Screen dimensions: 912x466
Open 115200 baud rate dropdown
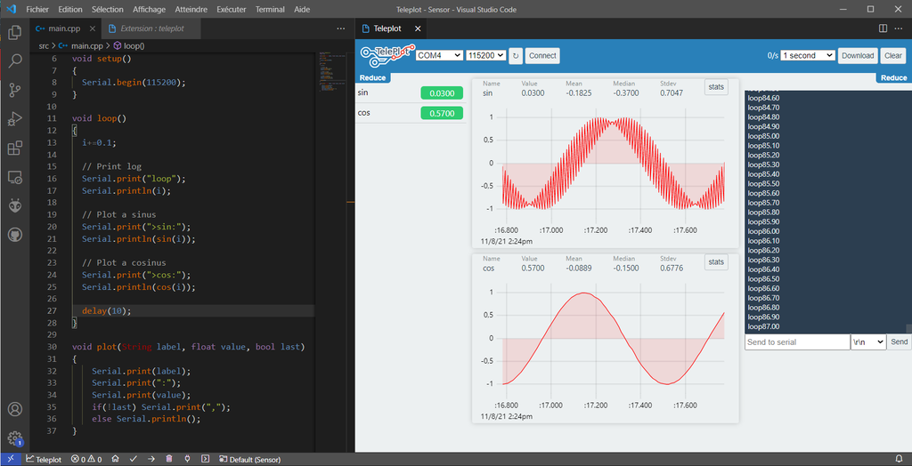pyautogui.click(x=485, y=55)
